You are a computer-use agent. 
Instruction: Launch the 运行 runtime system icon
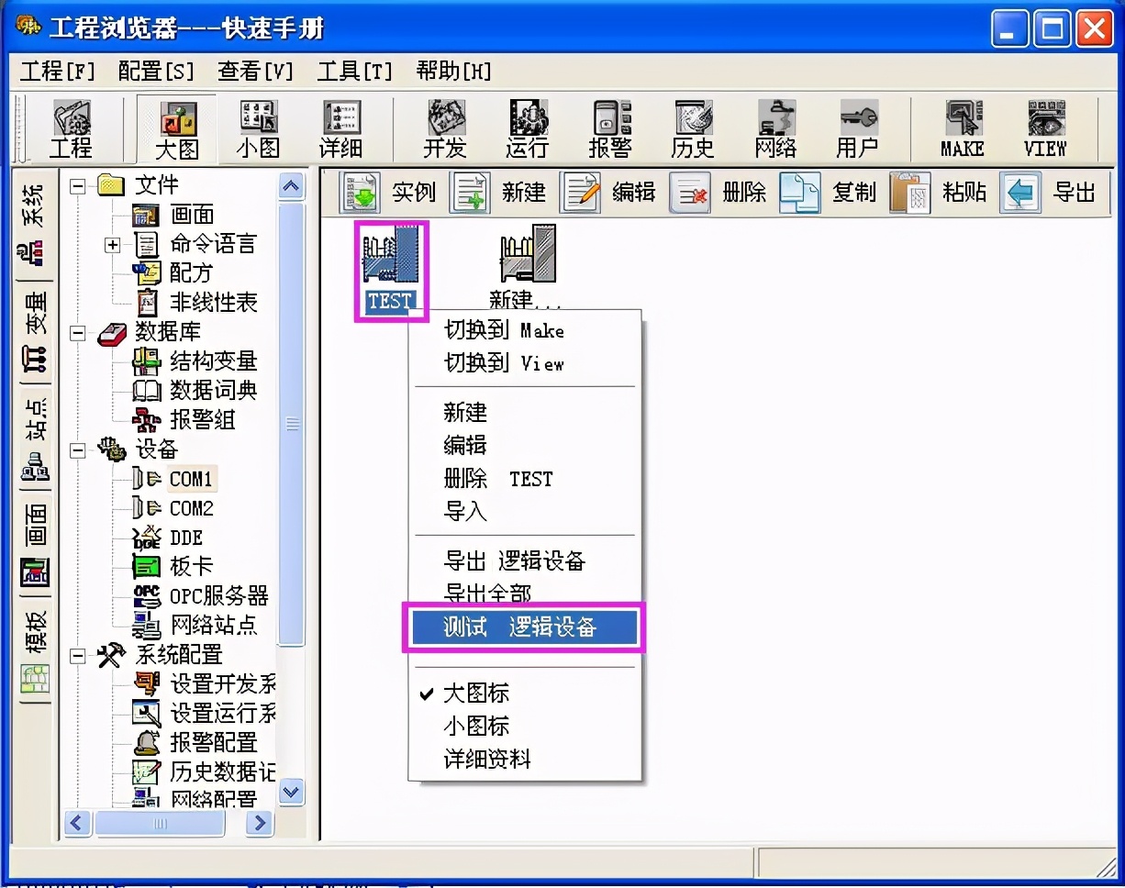click(x=528, y=127)
